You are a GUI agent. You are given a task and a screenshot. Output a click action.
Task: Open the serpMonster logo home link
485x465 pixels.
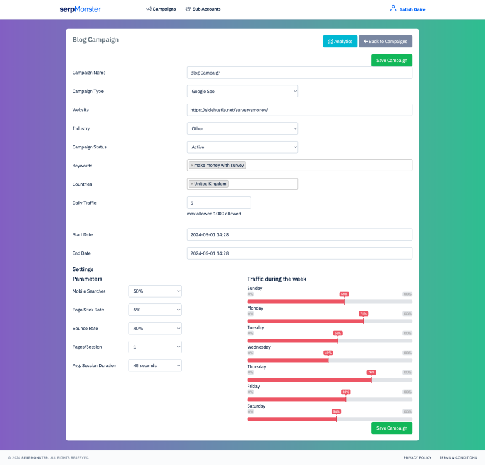pyautogui.click(x=80, y=9)
